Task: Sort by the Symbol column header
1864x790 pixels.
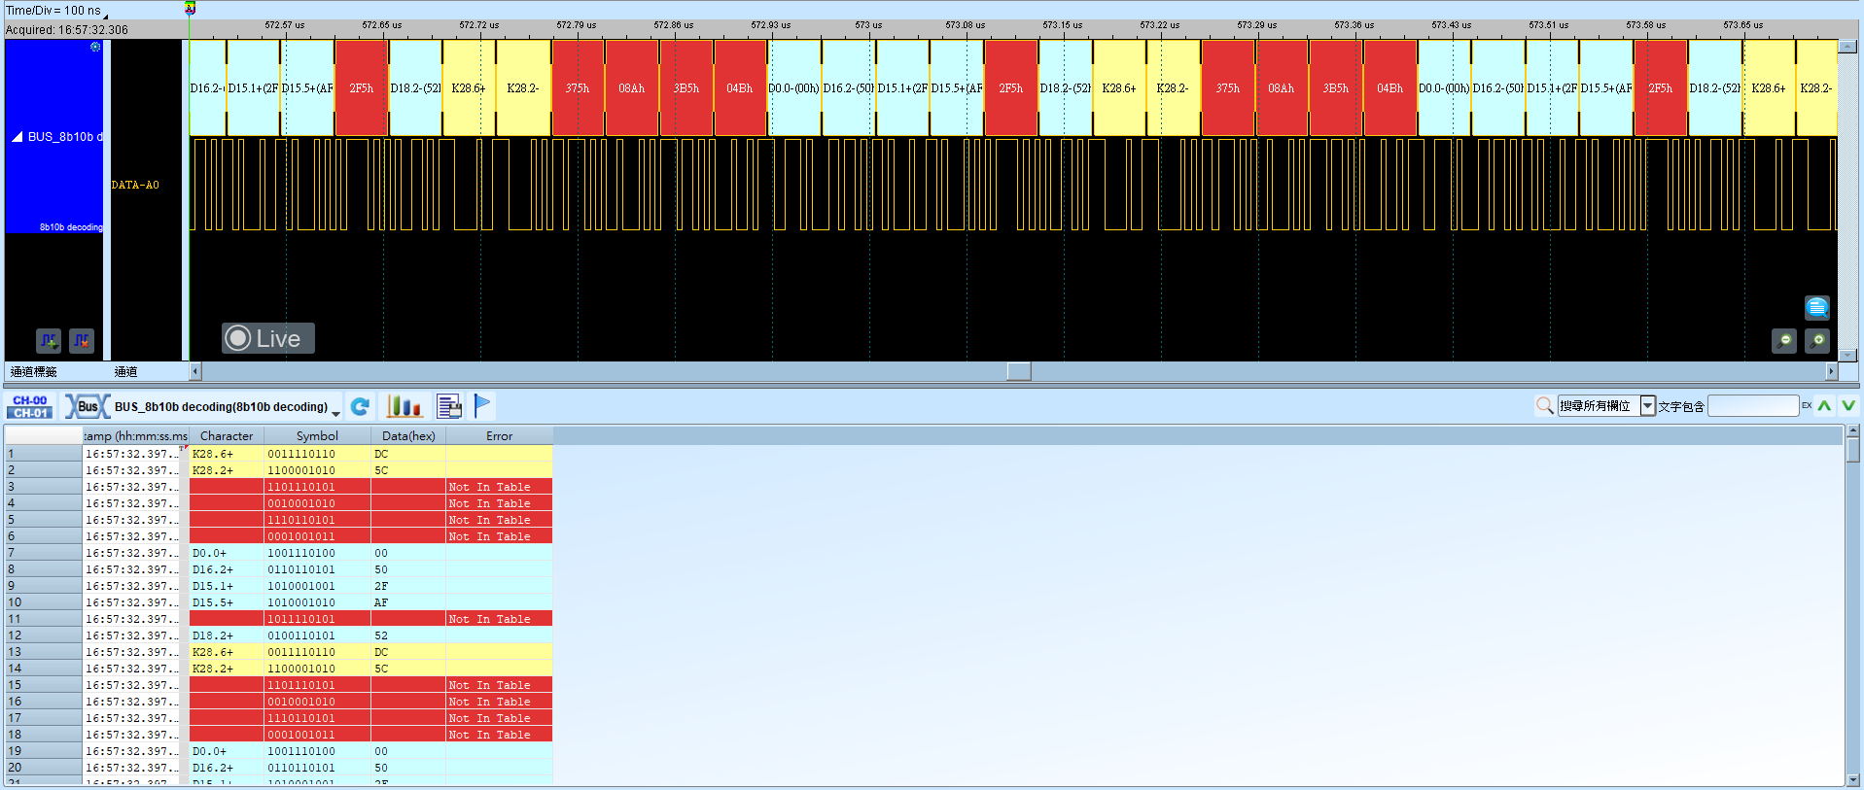Action: [x=317, y=436]
